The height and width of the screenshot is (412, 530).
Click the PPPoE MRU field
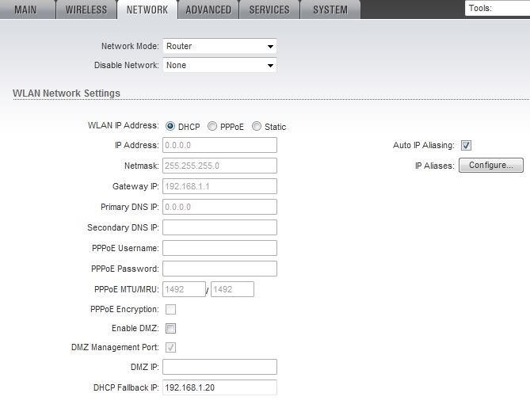click(232, 289)
